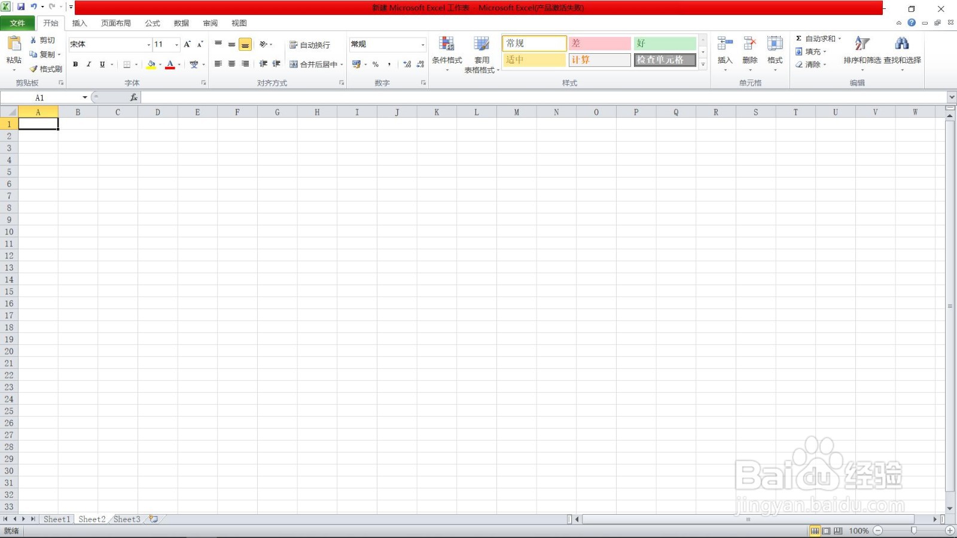Toggle middle vertical alignment
The width and height of the screenshot is (957, 538).
click(x=231, y=44)
